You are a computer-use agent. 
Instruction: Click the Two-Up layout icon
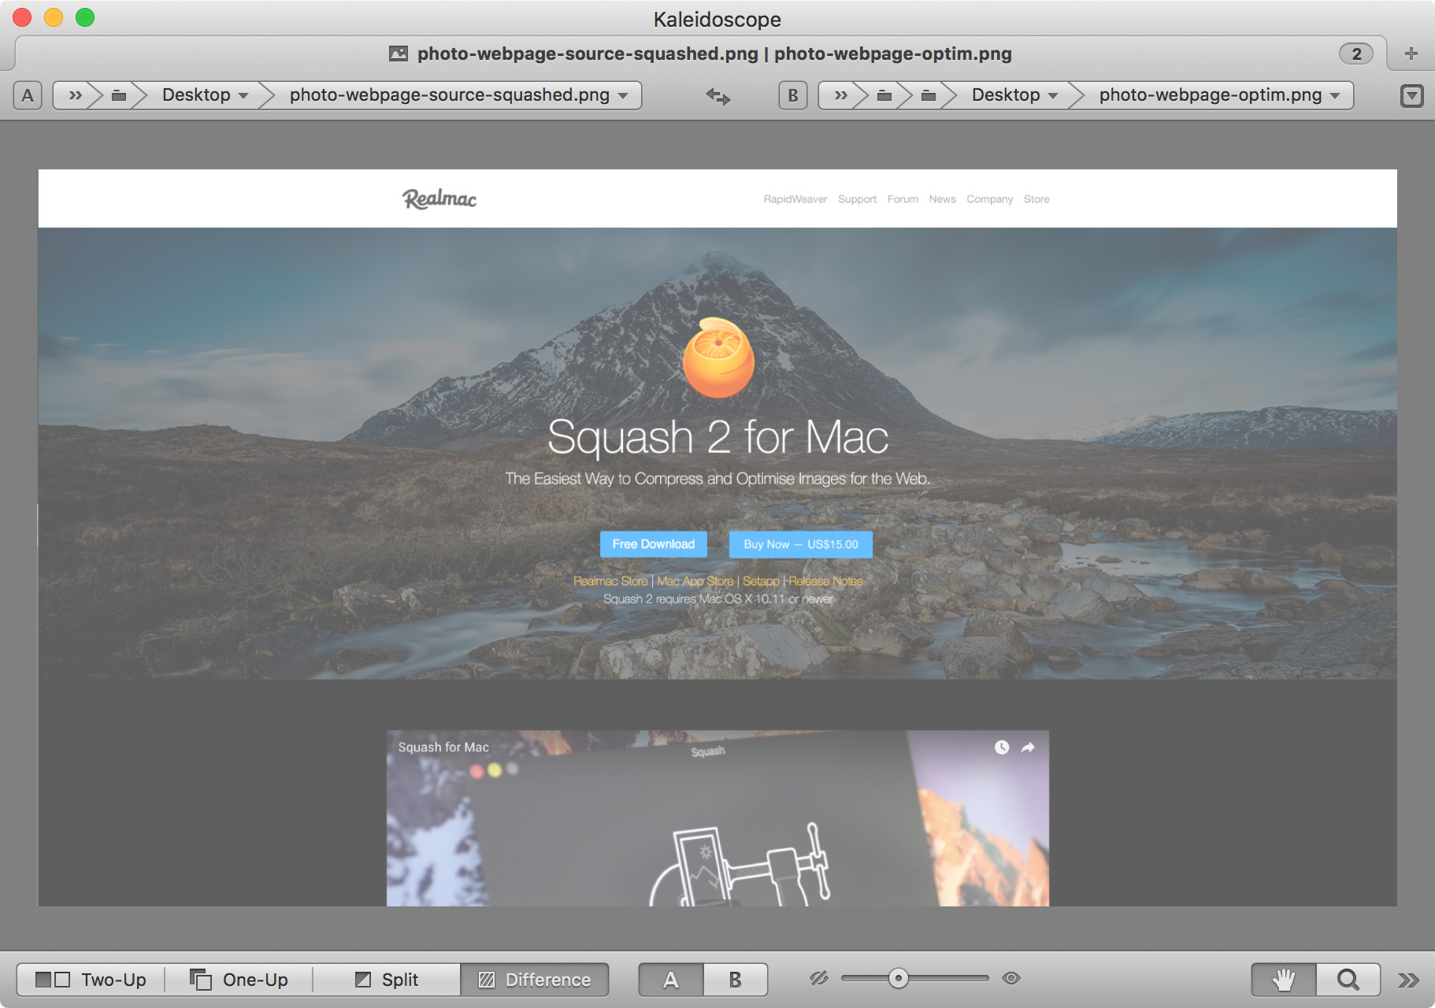54,980
